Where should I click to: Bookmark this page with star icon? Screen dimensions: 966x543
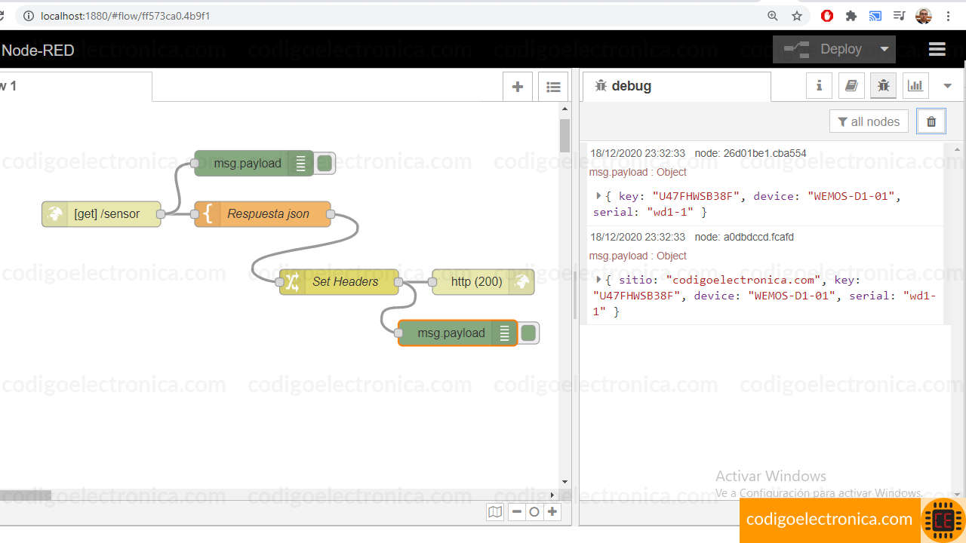click(x=796, y=16)
